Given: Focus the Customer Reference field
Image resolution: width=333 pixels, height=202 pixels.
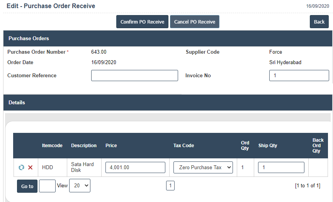Looking at the screenshot, I should coord(134,76).
